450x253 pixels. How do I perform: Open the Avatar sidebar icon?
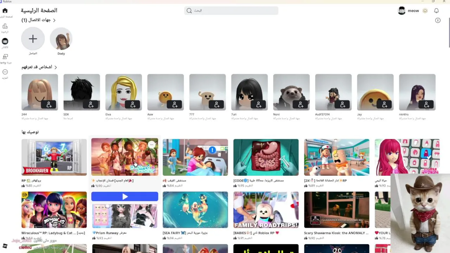tap(5, 41)
